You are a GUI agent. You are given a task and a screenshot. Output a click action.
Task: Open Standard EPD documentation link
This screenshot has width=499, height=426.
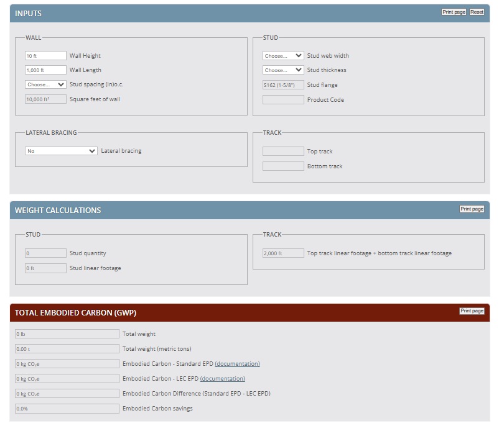(237, 364)
